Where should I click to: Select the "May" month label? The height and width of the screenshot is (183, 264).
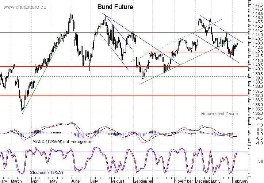tap(54, 181)
